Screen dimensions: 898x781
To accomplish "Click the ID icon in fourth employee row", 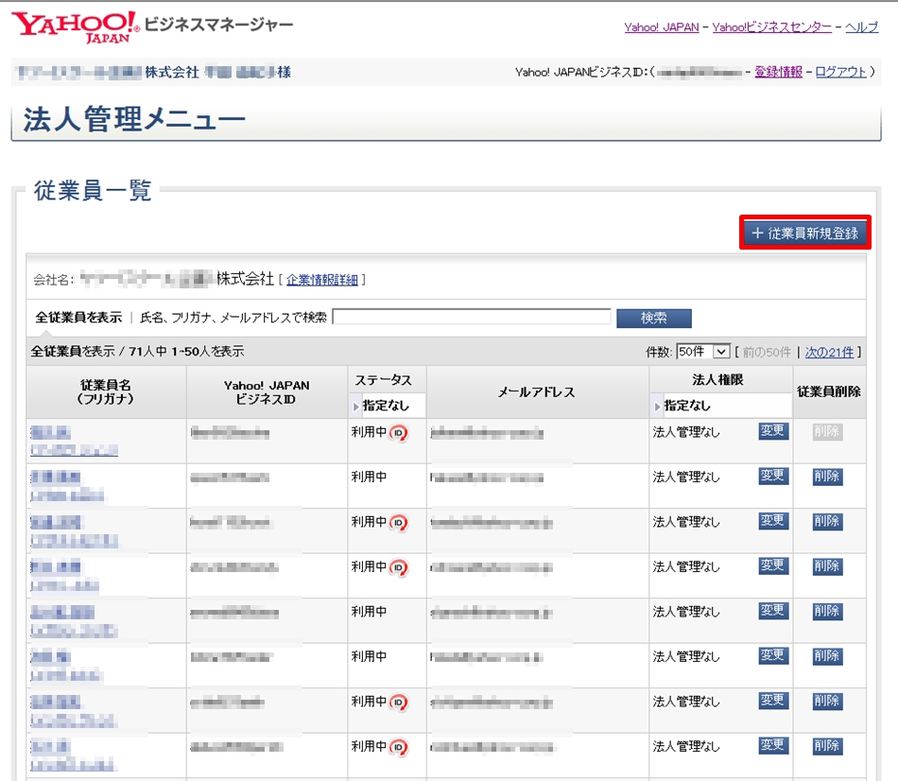I will tap(399, 567).
